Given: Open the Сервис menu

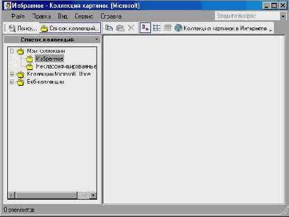Looking at the screenshot, I should pyautogui.click(x=84, y=16).
